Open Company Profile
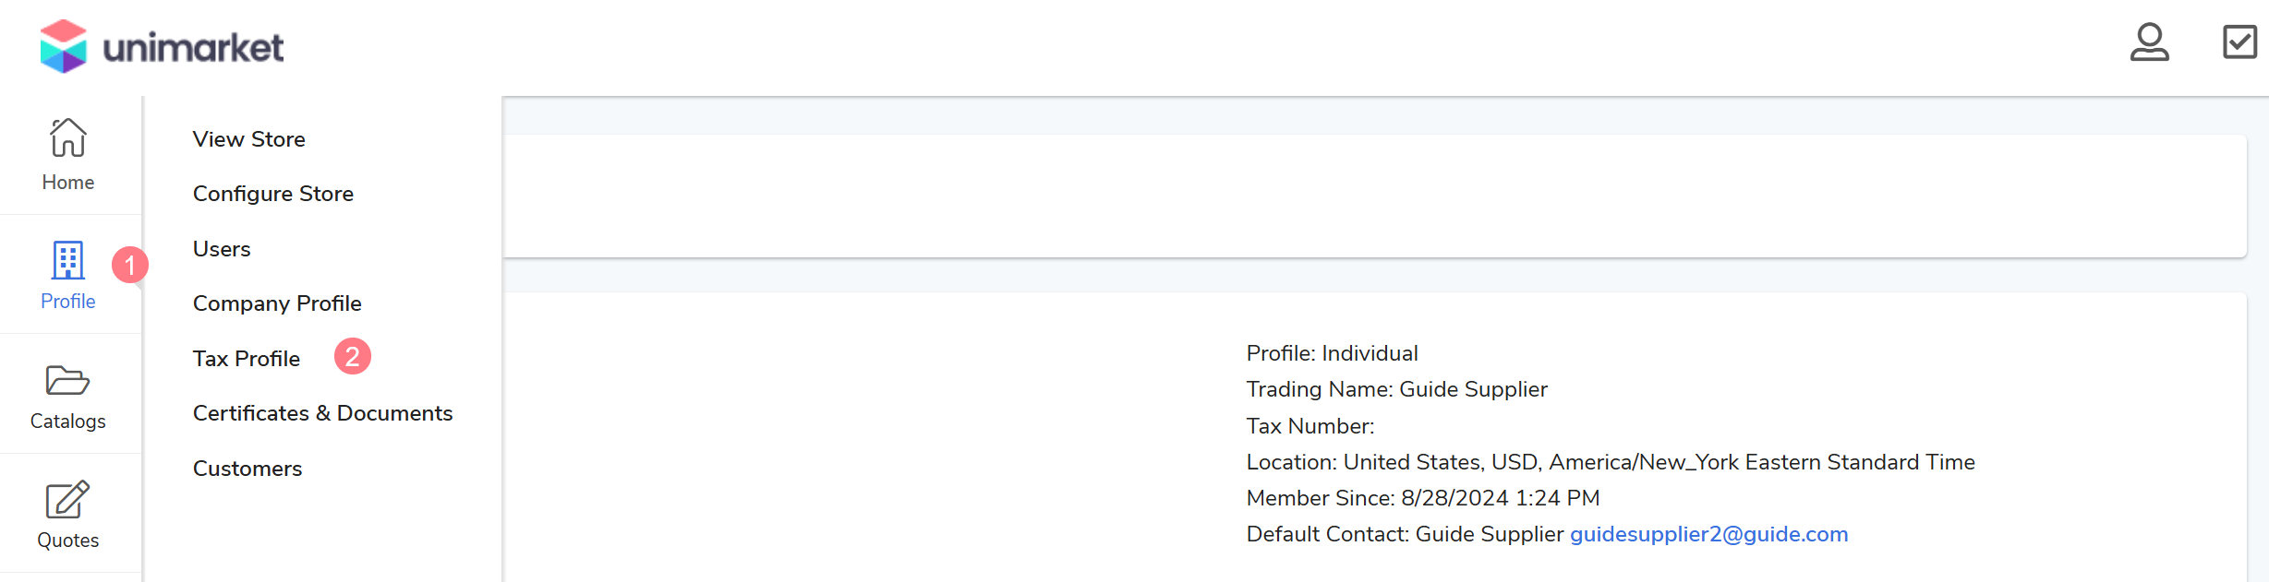2269x582 pixels. click(x=277, y=303)
